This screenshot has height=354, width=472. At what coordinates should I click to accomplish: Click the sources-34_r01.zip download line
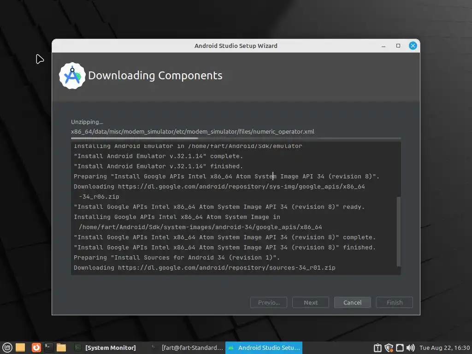click(x=204, y=268)
